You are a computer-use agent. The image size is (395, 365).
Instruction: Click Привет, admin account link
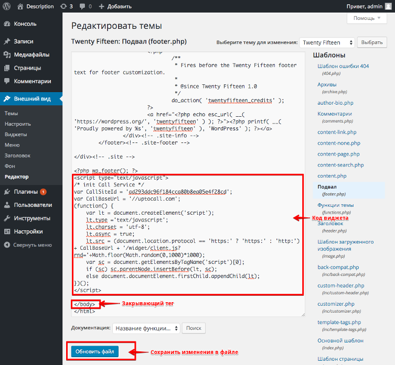364,6
